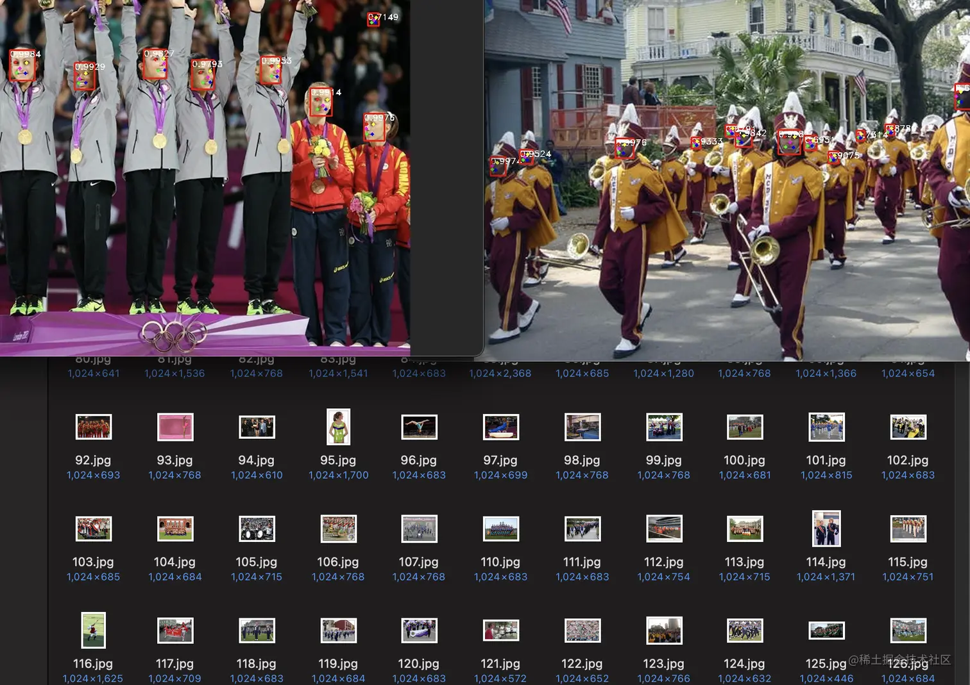
Task: Choose the 102.jpg thumbnail
Action: point(908,427)
